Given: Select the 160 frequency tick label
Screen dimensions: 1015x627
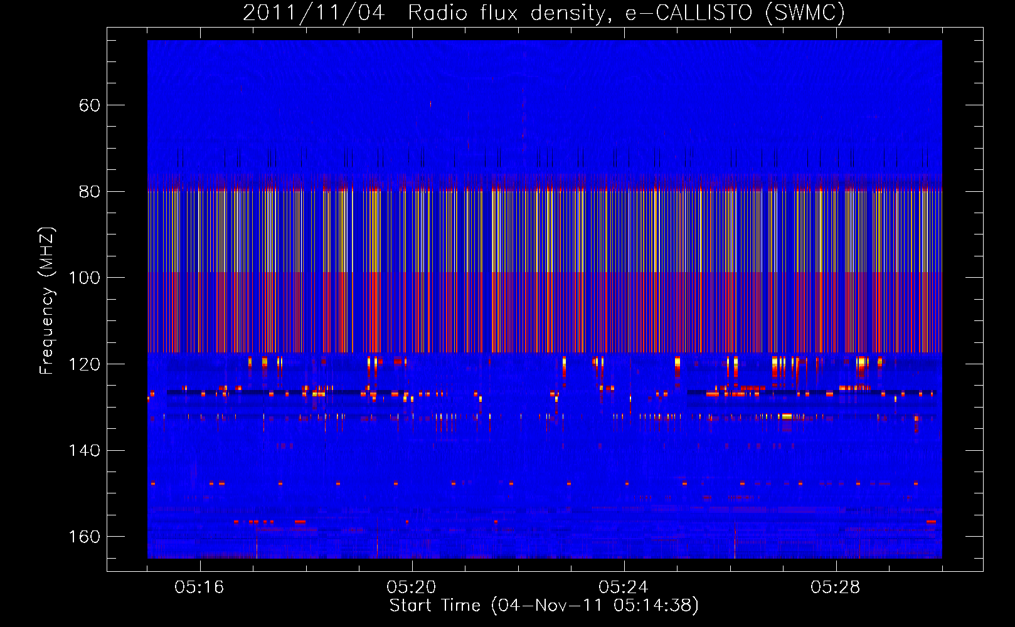Looking at the screenshot, I should pos(85,537).
